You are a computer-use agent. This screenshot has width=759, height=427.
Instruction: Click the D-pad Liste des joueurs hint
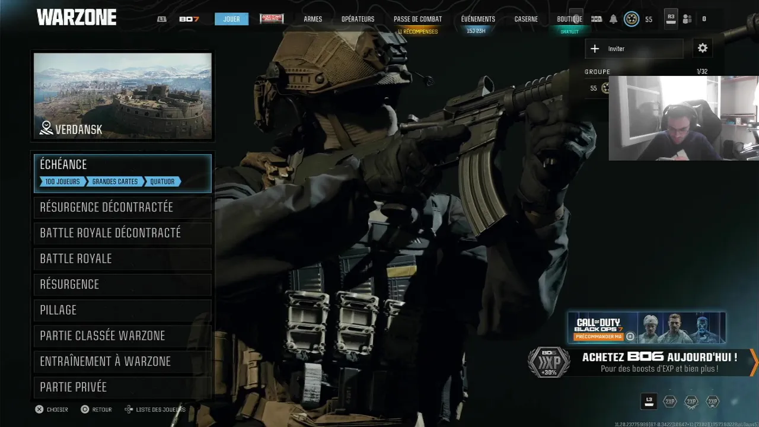click(155, 409)
